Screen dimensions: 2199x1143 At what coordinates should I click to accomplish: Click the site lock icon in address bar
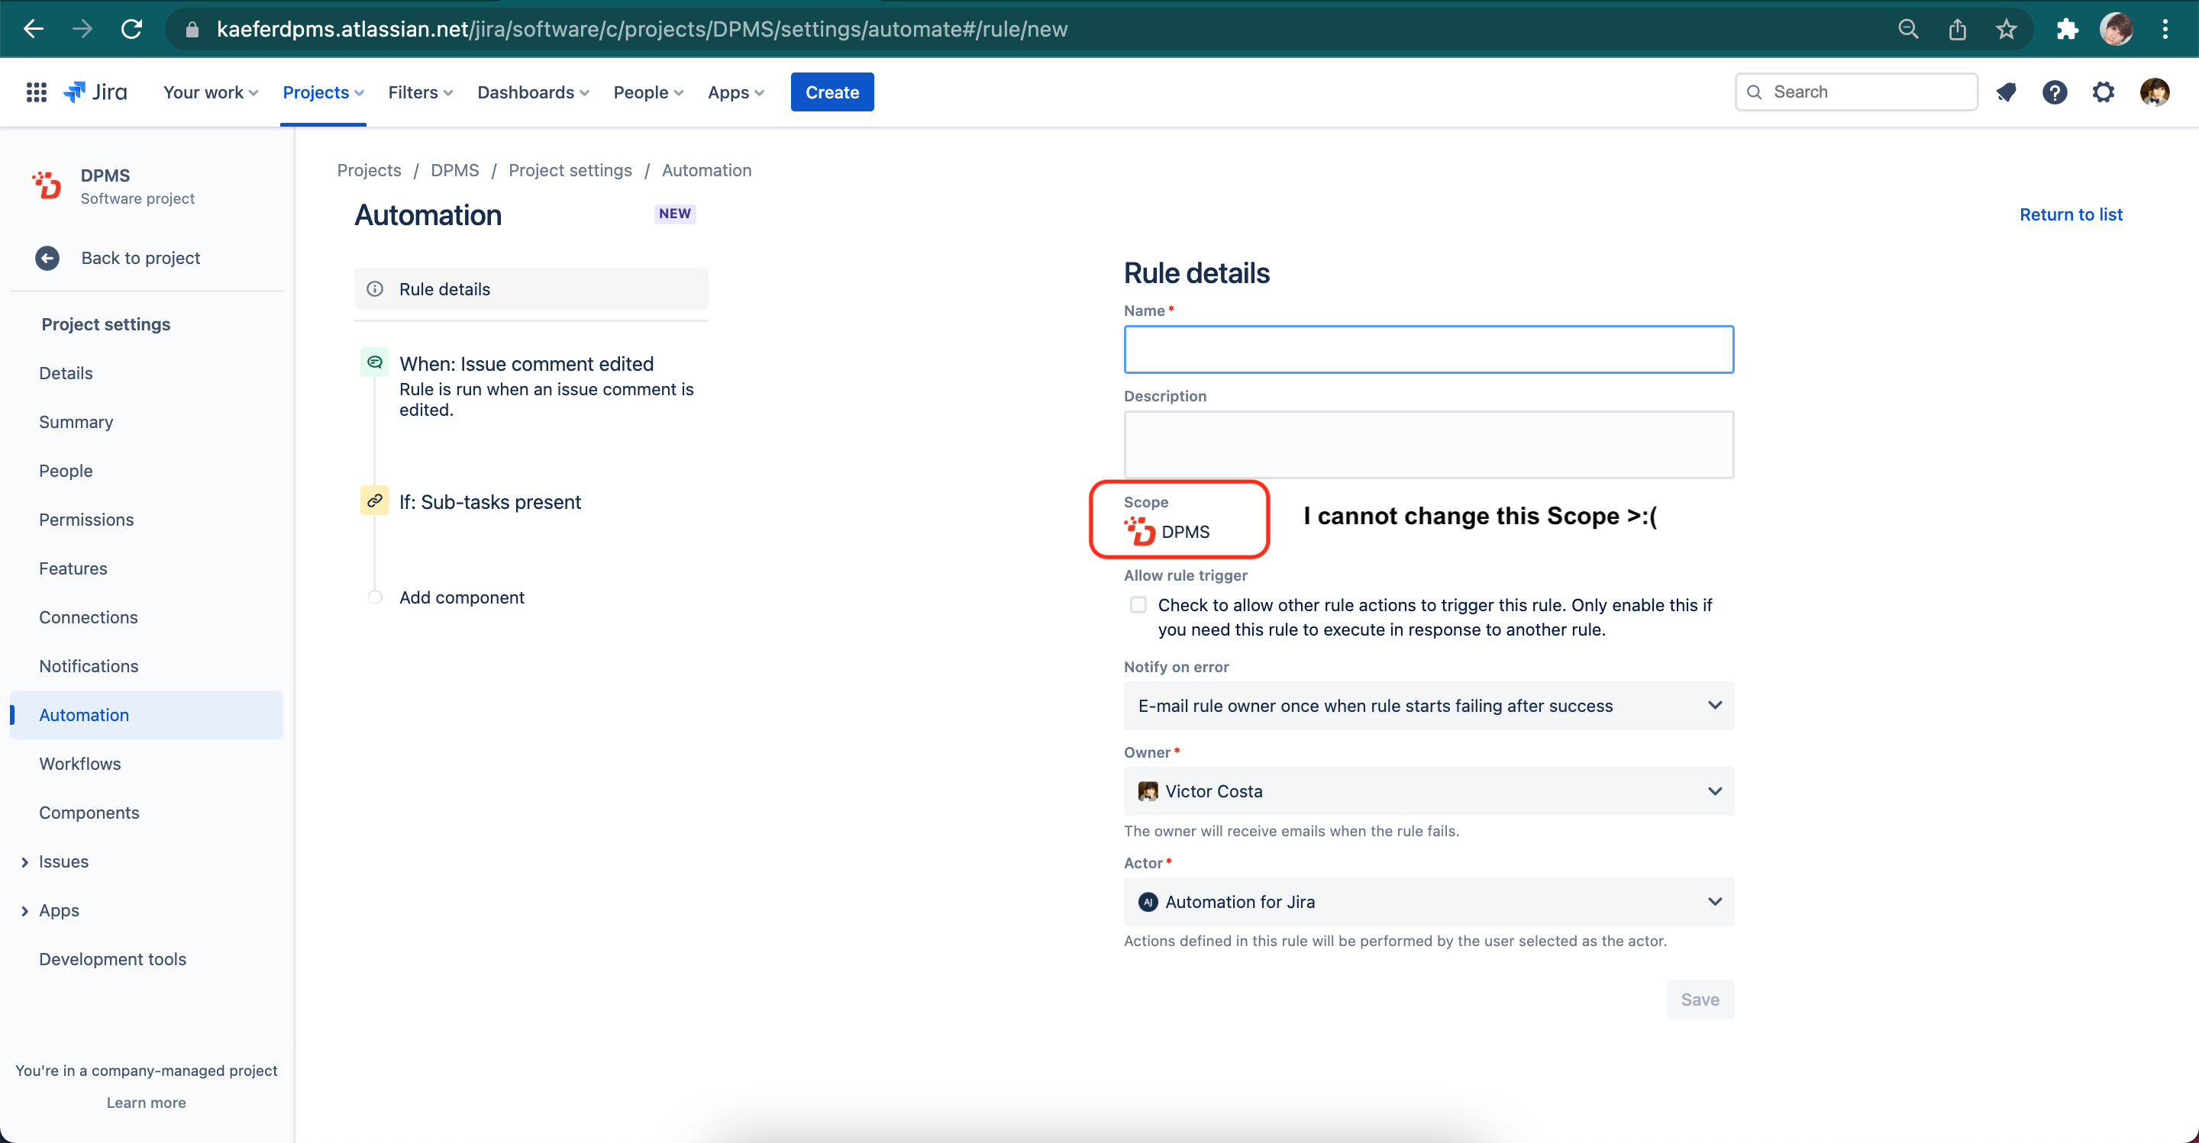(x=192, y=29)
